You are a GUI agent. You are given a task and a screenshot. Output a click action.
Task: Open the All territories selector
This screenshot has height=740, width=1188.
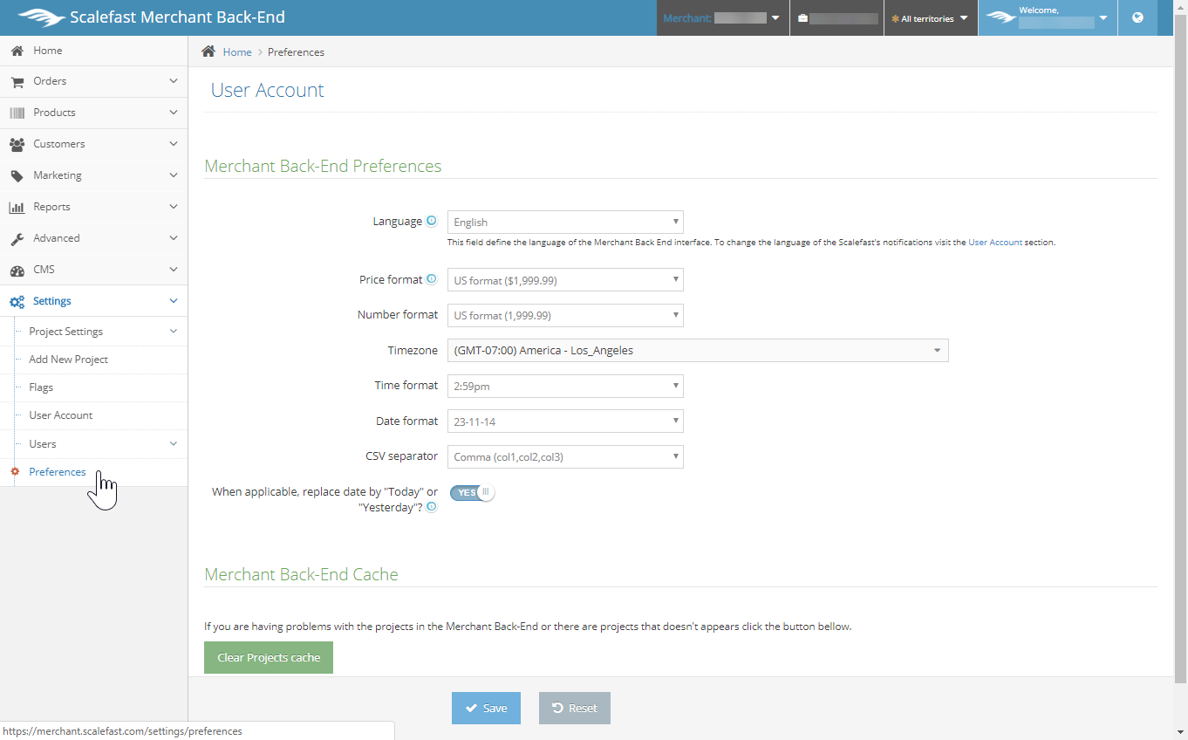tap(930, 18)
